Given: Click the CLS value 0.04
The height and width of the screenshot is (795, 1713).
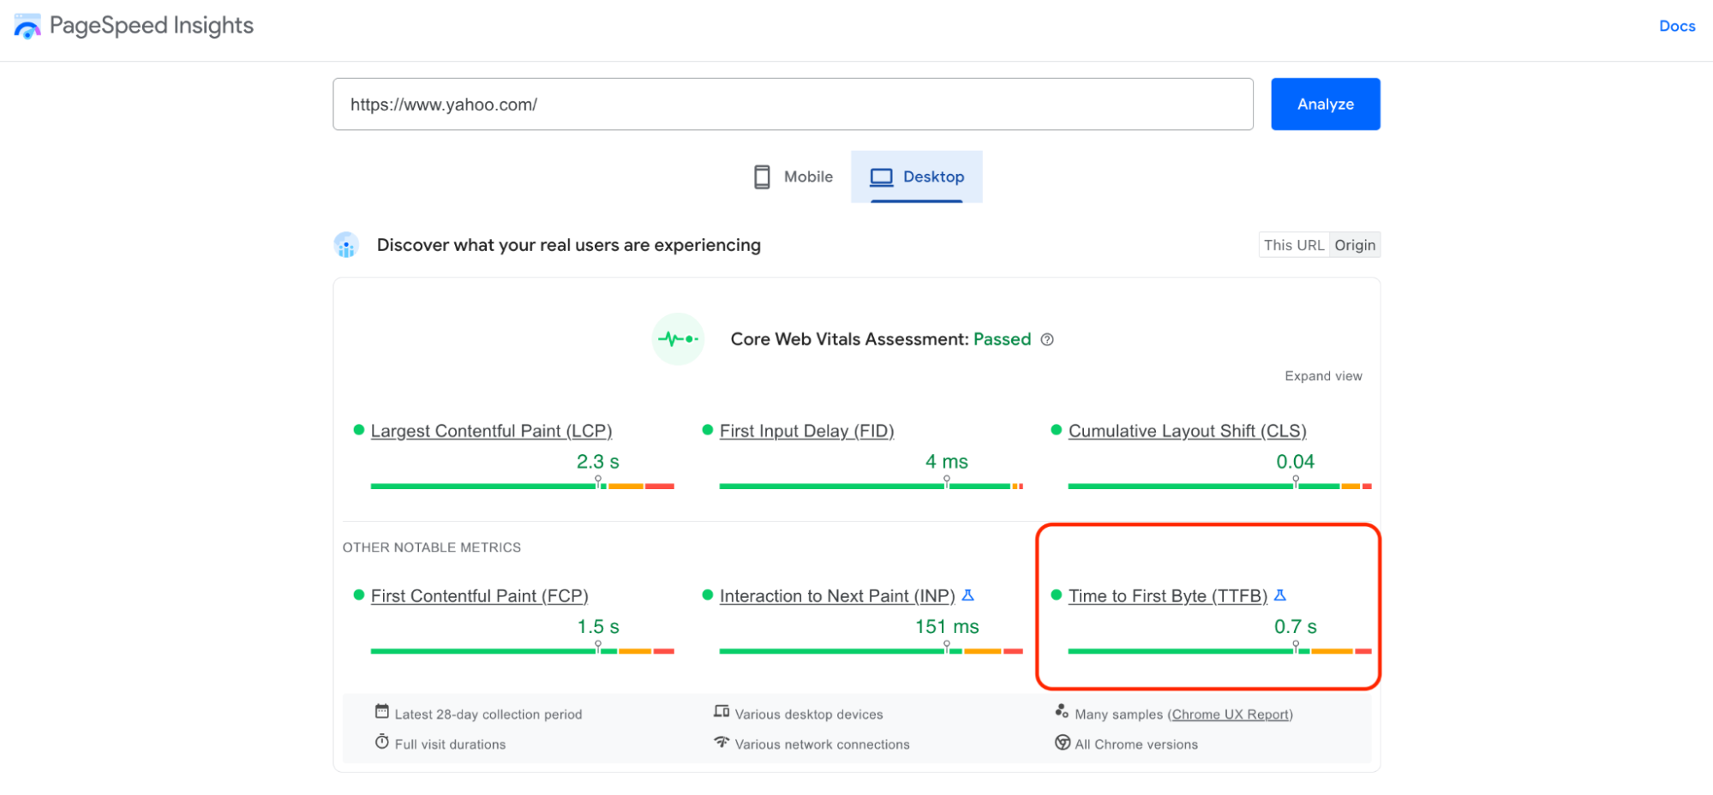Looking at the screenshot, I should pos(1295,462).
